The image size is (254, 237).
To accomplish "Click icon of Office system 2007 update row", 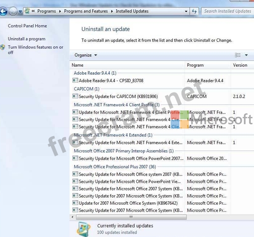I will (x=75, y=174).
